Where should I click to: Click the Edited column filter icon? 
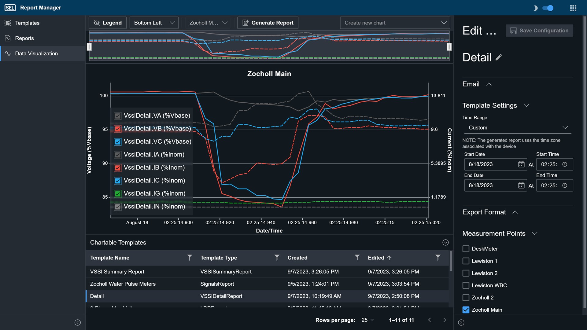pyautogui.click(x=438, y=258)
